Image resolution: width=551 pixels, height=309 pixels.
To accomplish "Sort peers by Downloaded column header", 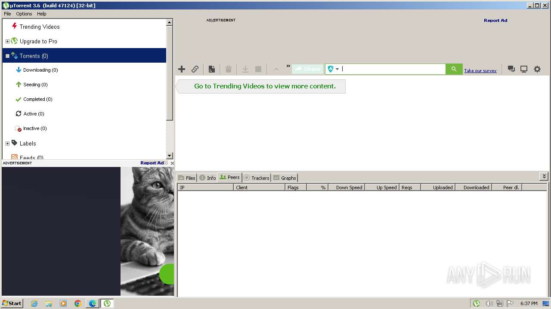I will [x=474, y=188].
